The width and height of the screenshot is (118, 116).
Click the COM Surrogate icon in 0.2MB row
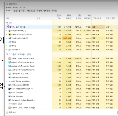(9, 93)
